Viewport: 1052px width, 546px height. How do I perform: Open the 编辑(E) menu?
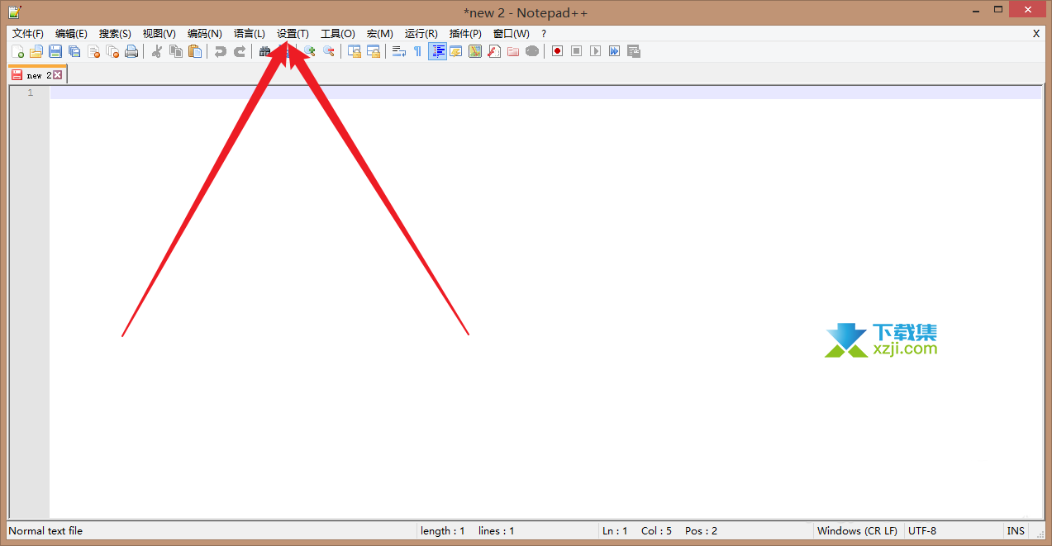71,34
